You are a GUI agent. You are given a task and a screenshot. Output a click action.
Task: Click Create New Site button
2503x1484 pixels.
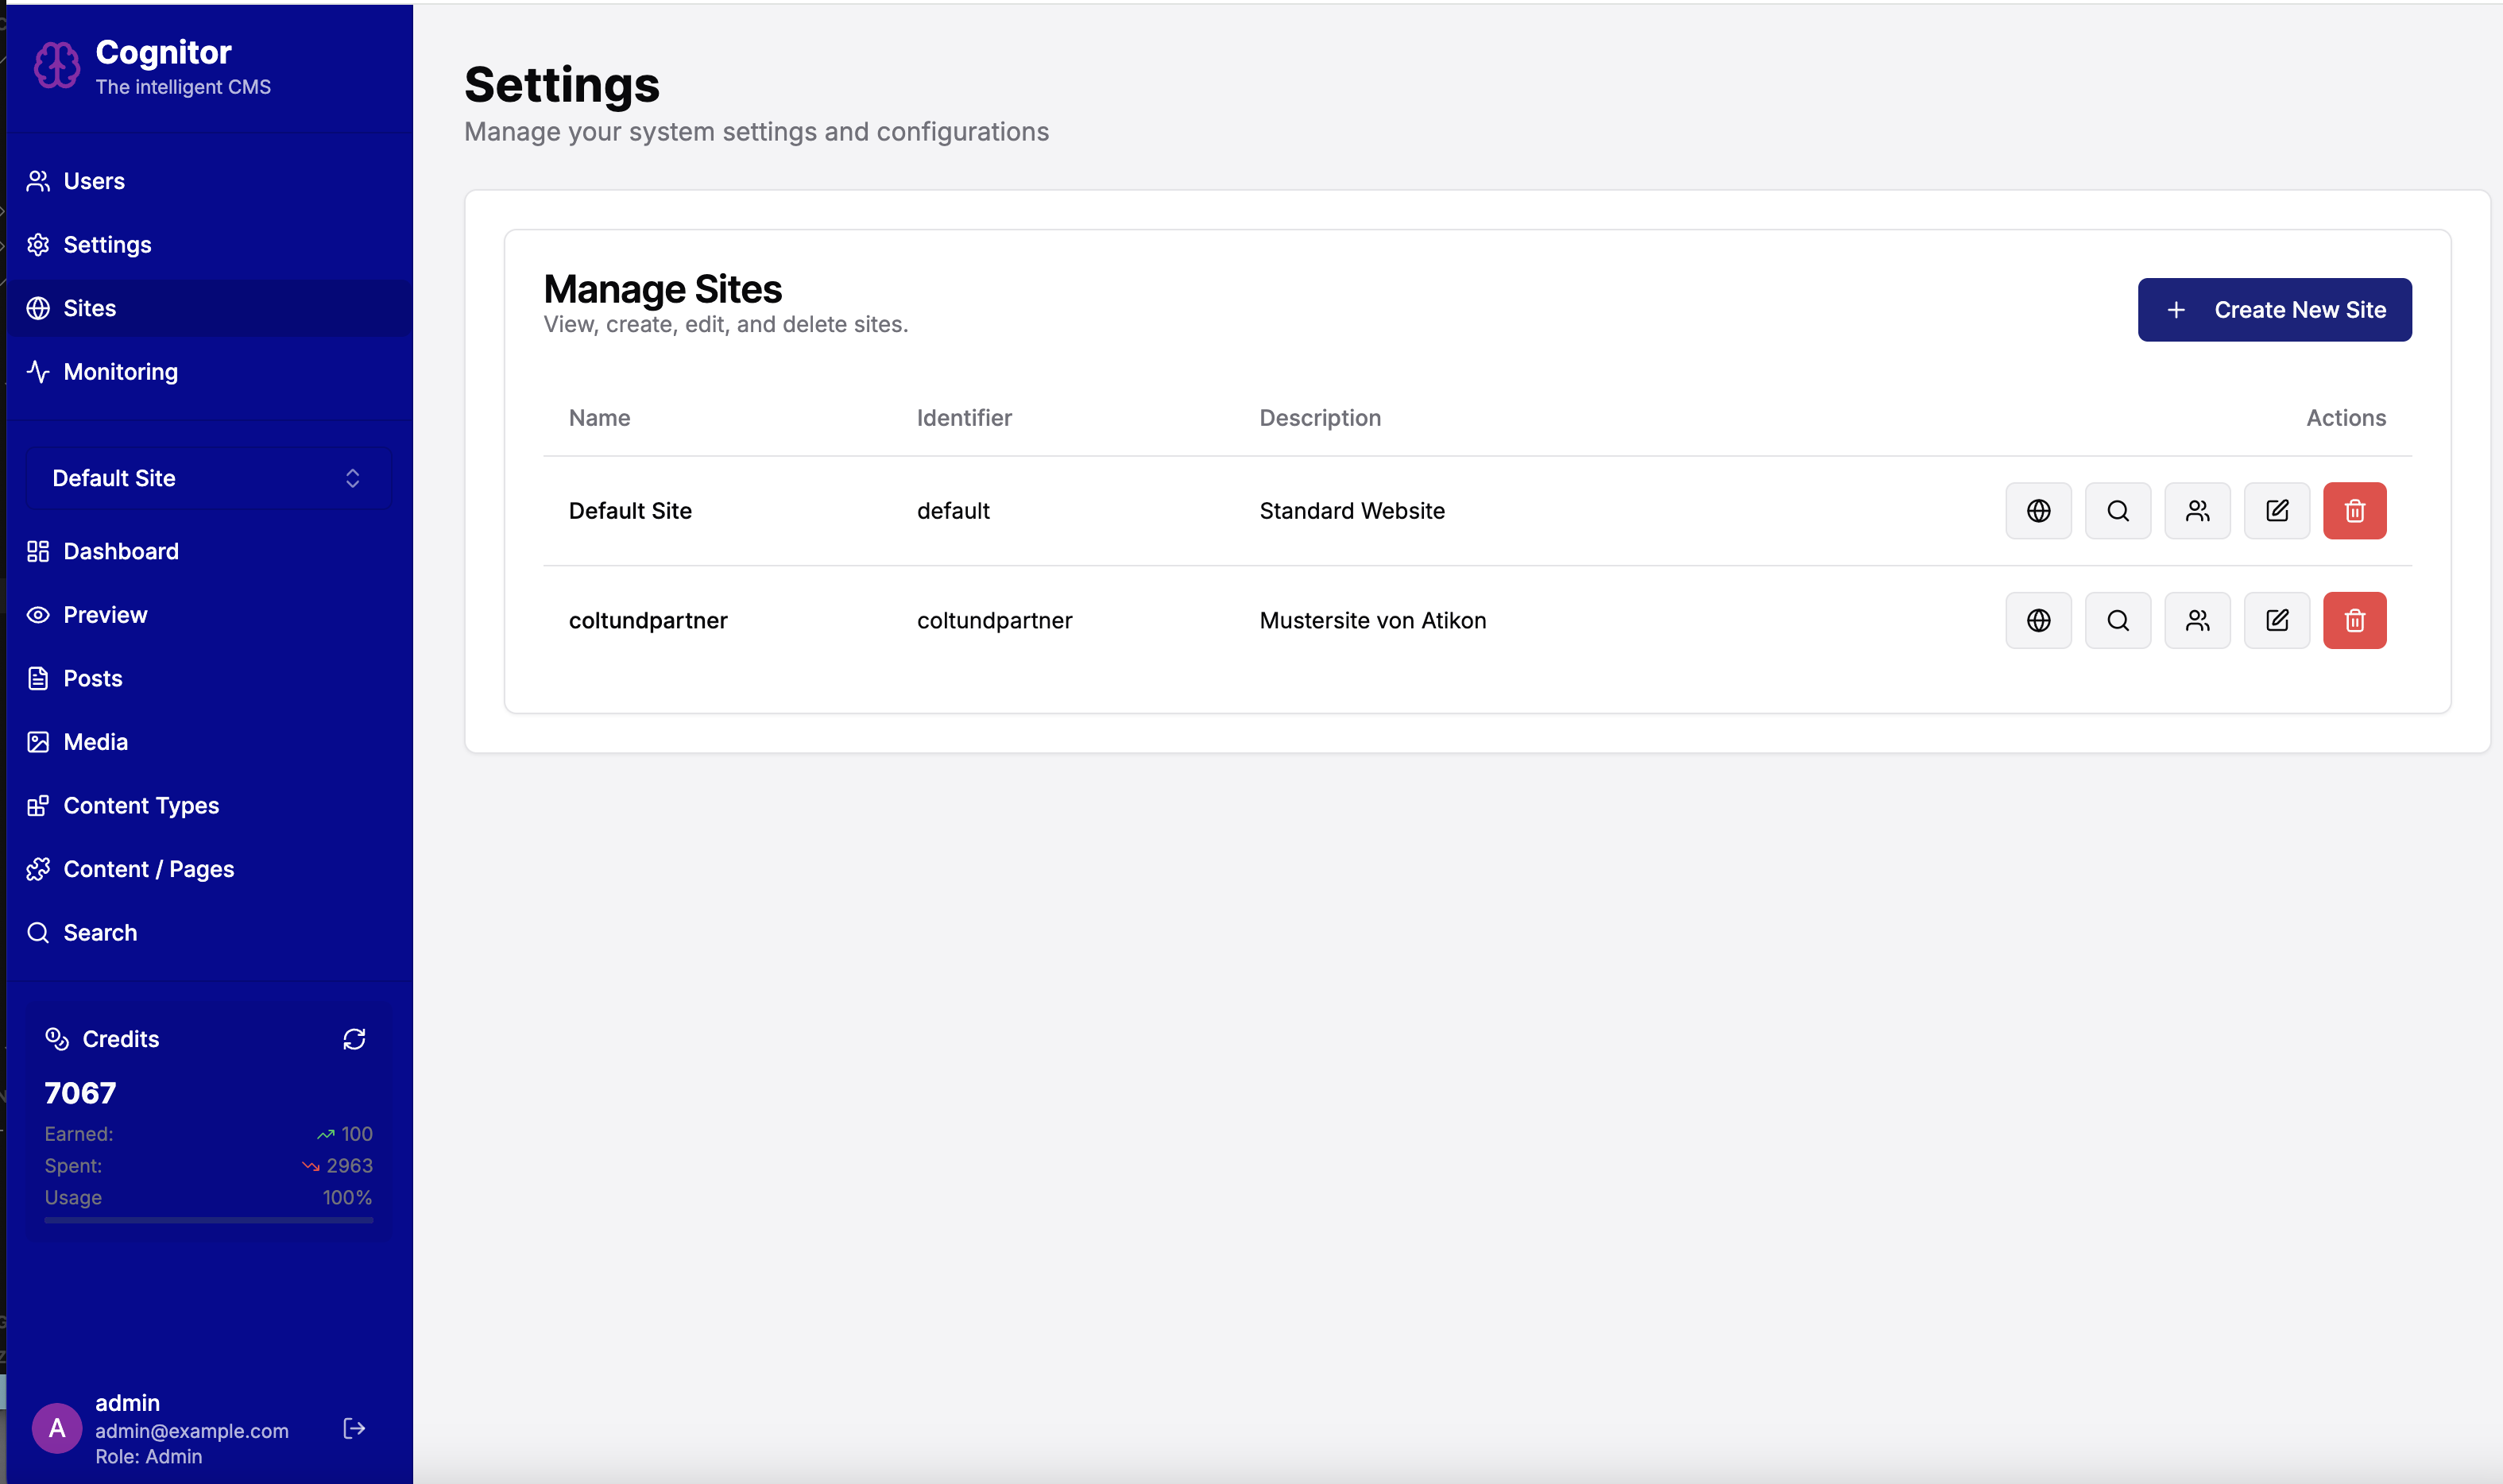(2273, 309)
